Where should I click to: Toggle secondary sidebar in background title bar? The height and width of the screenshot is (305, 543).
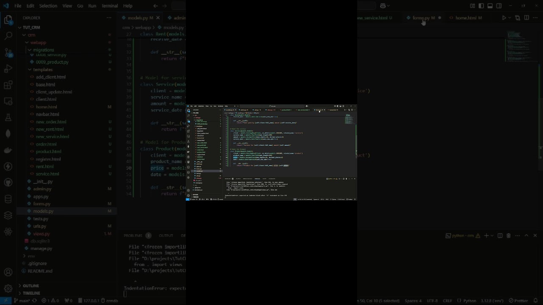499,6
